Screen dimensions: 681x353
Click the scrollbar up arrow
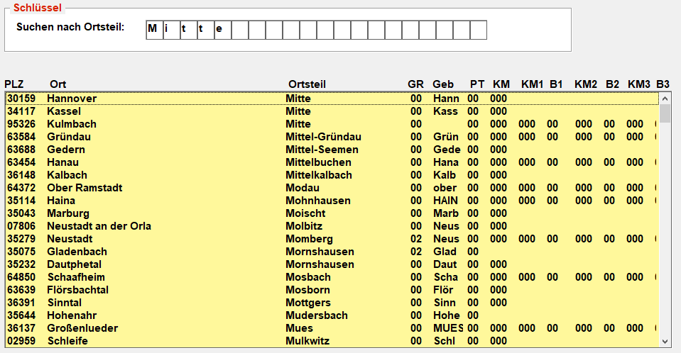pyautogui.click(x=665, y=99)
